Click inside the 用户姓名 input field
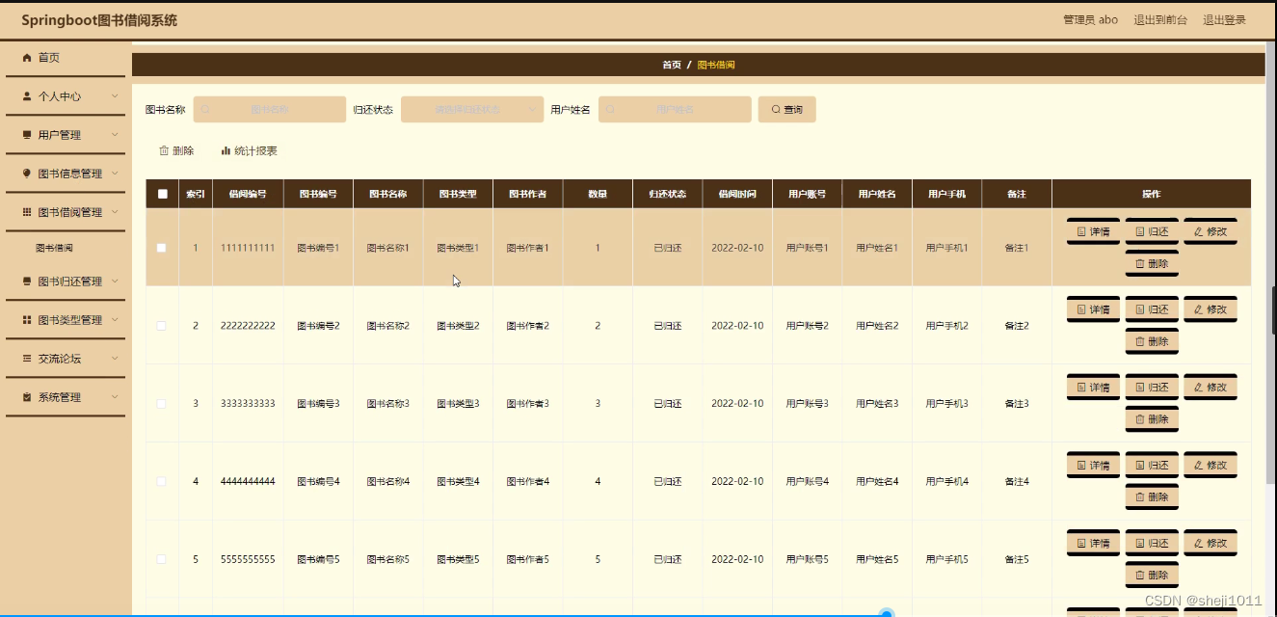 click(x=675, y=109)
